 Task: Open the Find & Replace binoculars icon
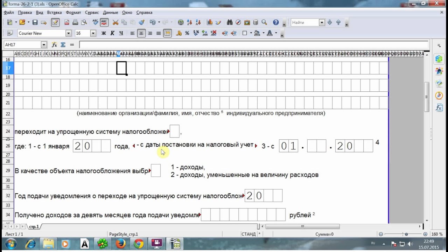[230, 22]
